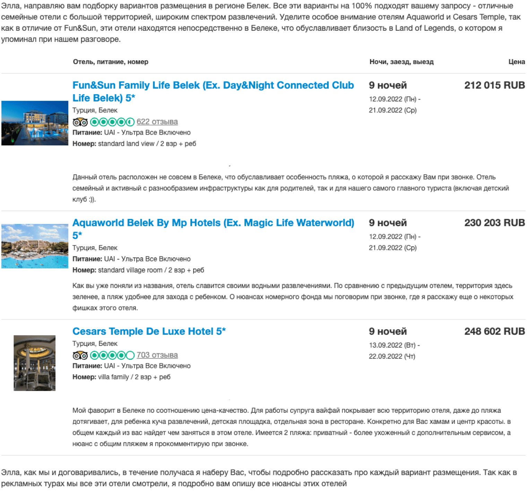Click the green rating circles for Cesars Temple

112,355
